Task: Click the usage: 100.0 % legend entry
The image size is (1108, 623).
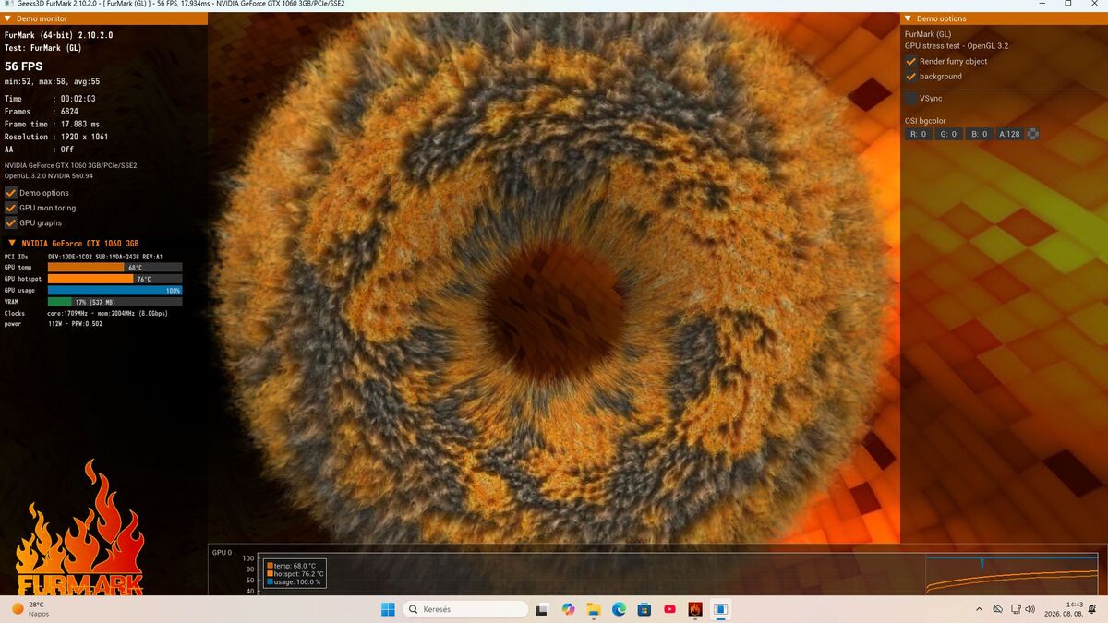Action: [x=294, y=582]
